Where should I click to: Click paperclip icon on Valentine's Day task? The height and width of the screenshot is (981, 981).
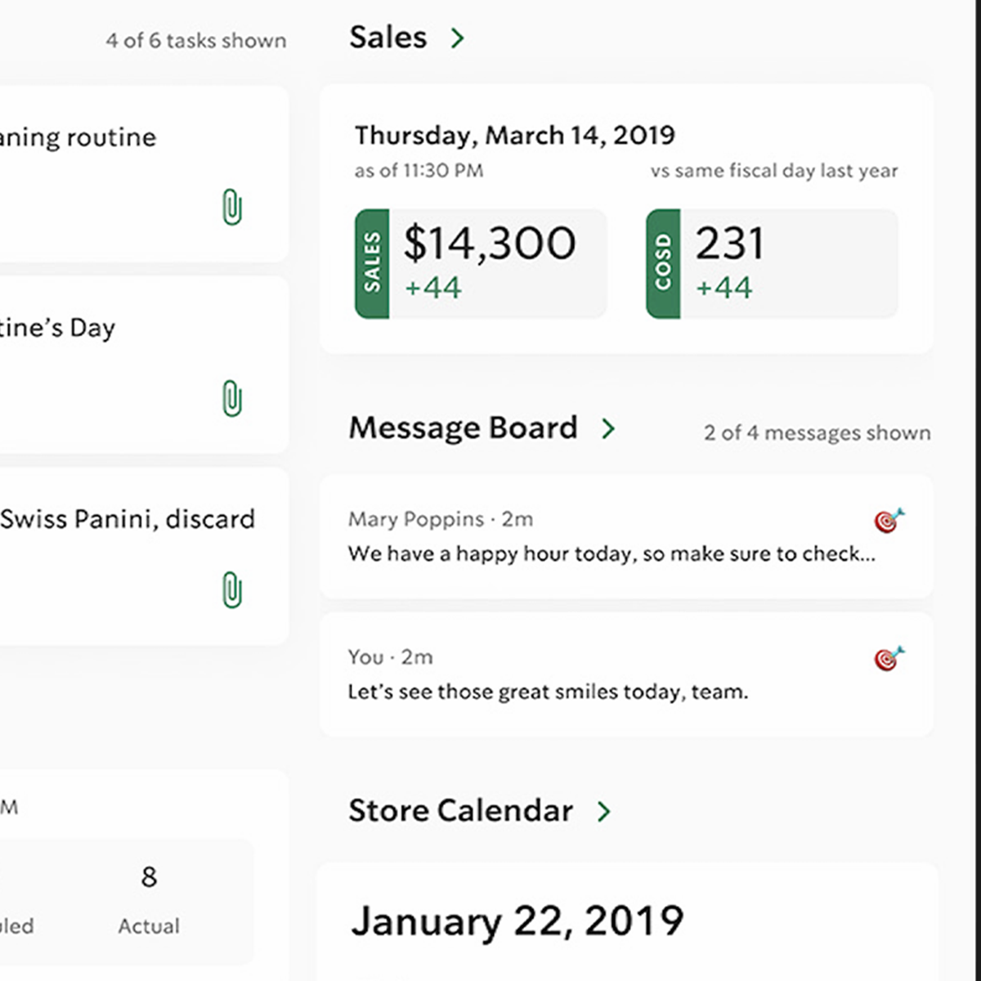tap(232, 399)
